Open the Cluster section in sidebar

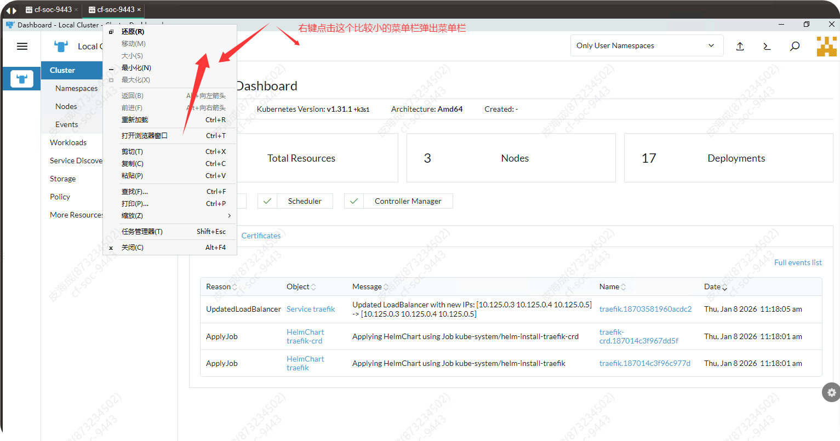[x=72, y=70]
